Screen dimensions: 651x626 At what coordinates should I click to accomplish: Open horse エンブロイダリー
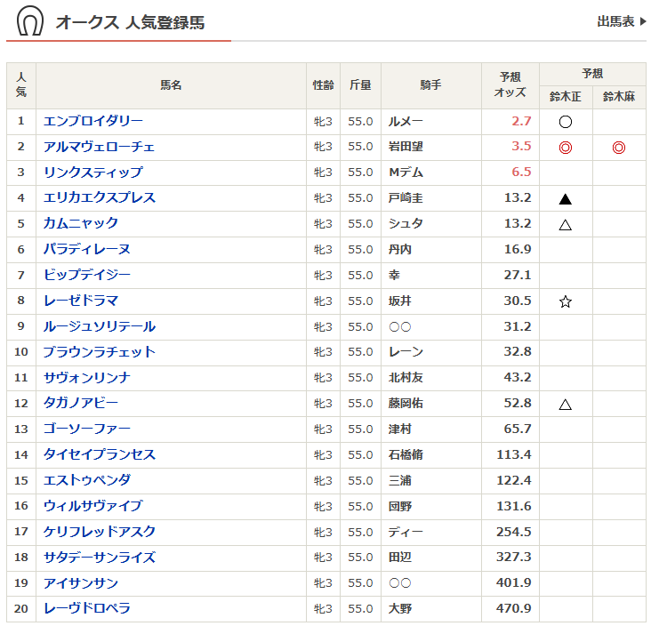click(x=93, y=121)
